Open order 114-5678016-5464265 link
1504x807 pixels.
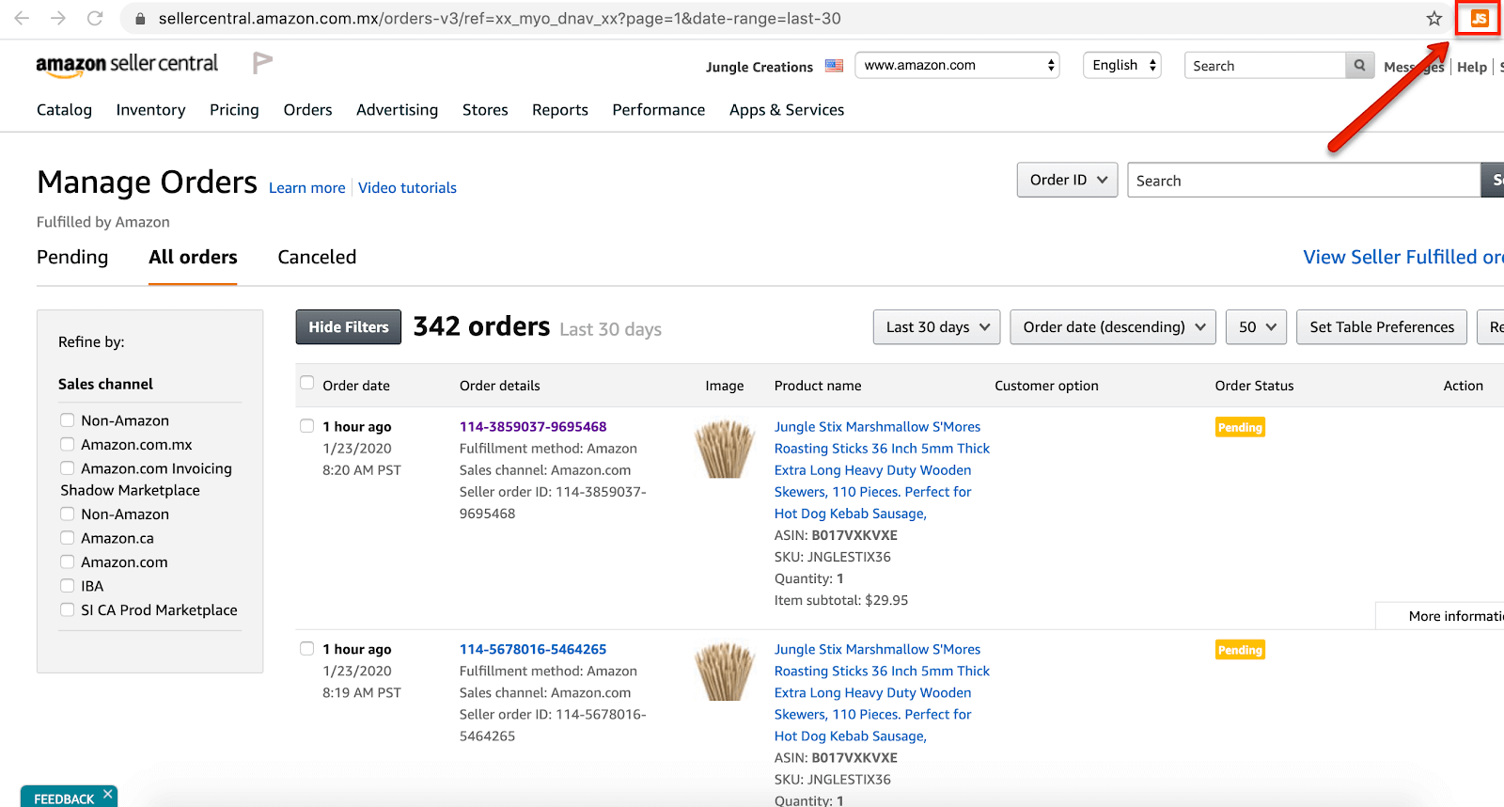(x=533, y=649)
